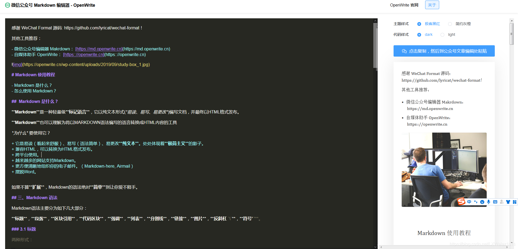Start Sogou voice input microphone
Image resolution: width=518 pixels, height=249 pixels.
(489, 202)
